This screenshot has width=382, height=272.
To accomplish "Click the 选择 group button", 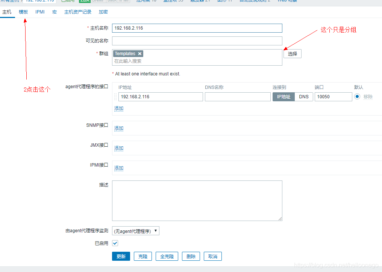I will pos(293,54).
